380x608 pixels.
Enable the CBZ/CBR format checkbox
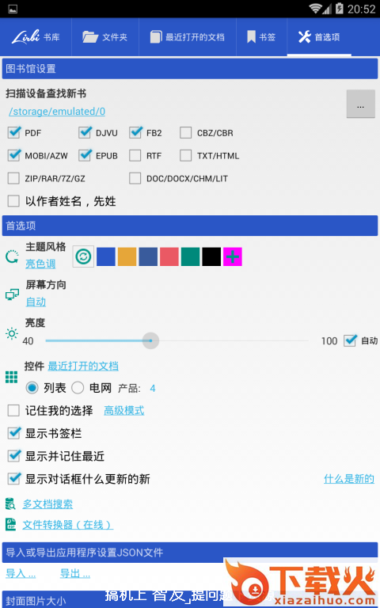point(186,133)
